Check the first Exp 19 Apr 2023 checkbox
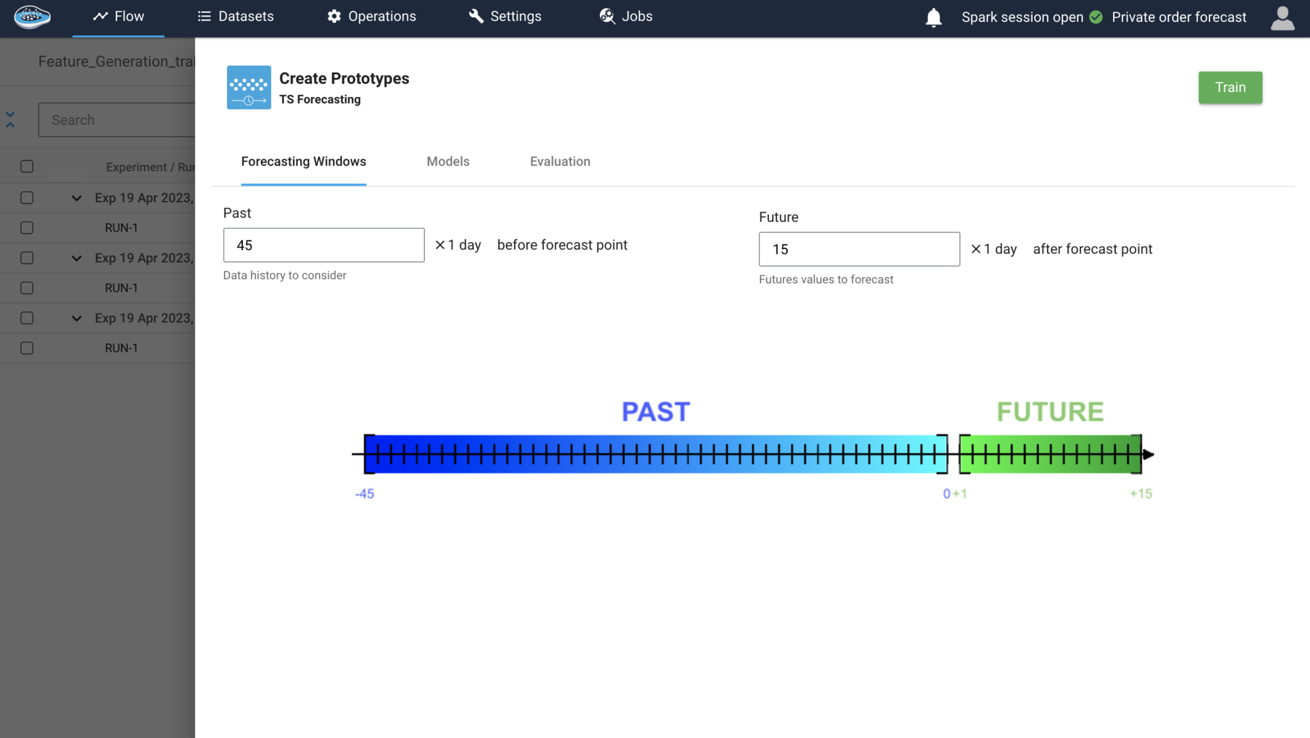1310x738 pixels. coord(27,198)
